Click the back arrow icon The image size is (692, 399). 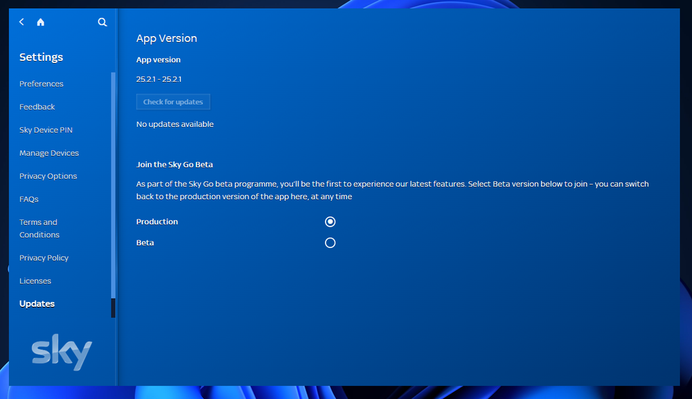pos(21,22)
